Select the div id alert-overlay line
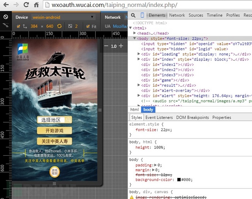This screenshot has width=252, height=199. (175, 90)
